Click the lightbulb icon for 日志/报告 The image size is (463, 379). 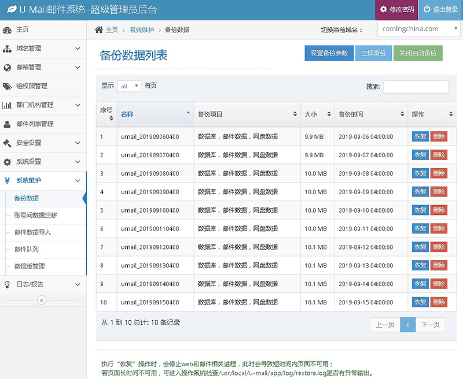point(7,284)
